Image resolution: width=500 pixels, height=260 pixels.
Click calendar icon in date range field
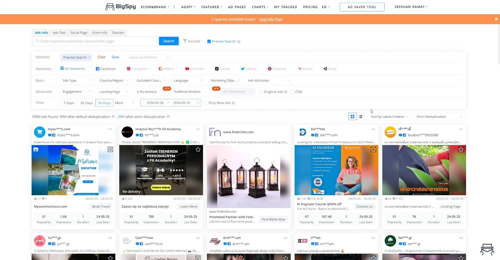(198, 103)
